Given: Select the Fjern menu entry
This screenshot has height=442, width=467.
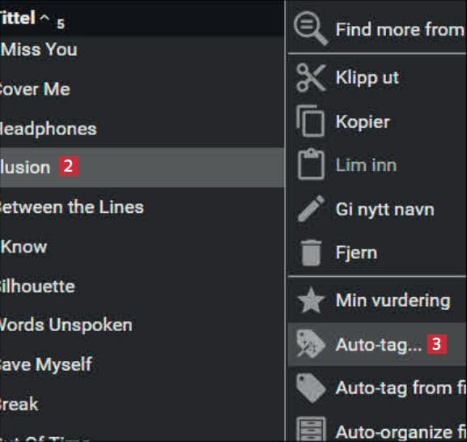Looking at the screenshot, I should [377, 253].
